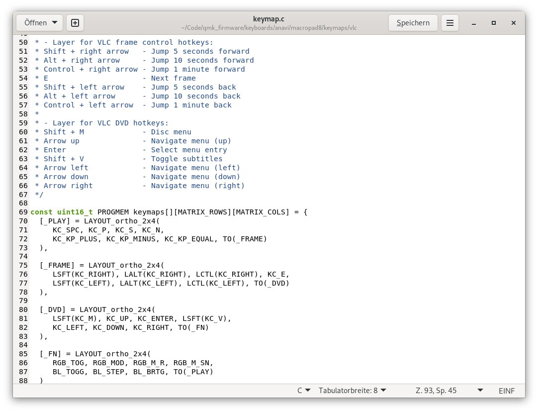Click 'Toggle subtitles' comment
The width and height of the screenshot is (538, 412).
point(186,159)
